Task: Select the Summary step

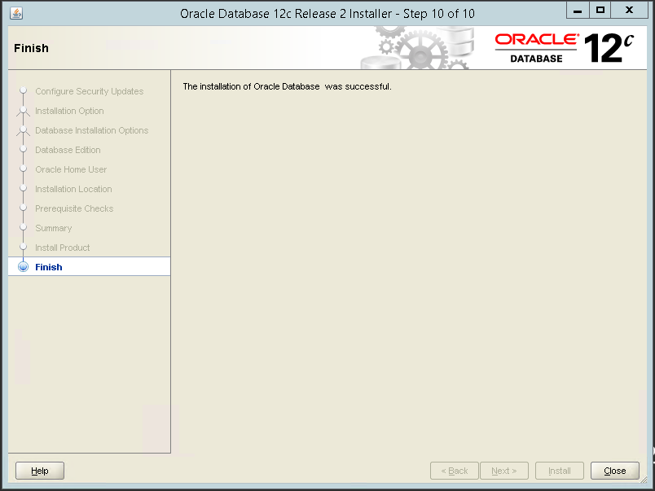Action: click(54, 228)
